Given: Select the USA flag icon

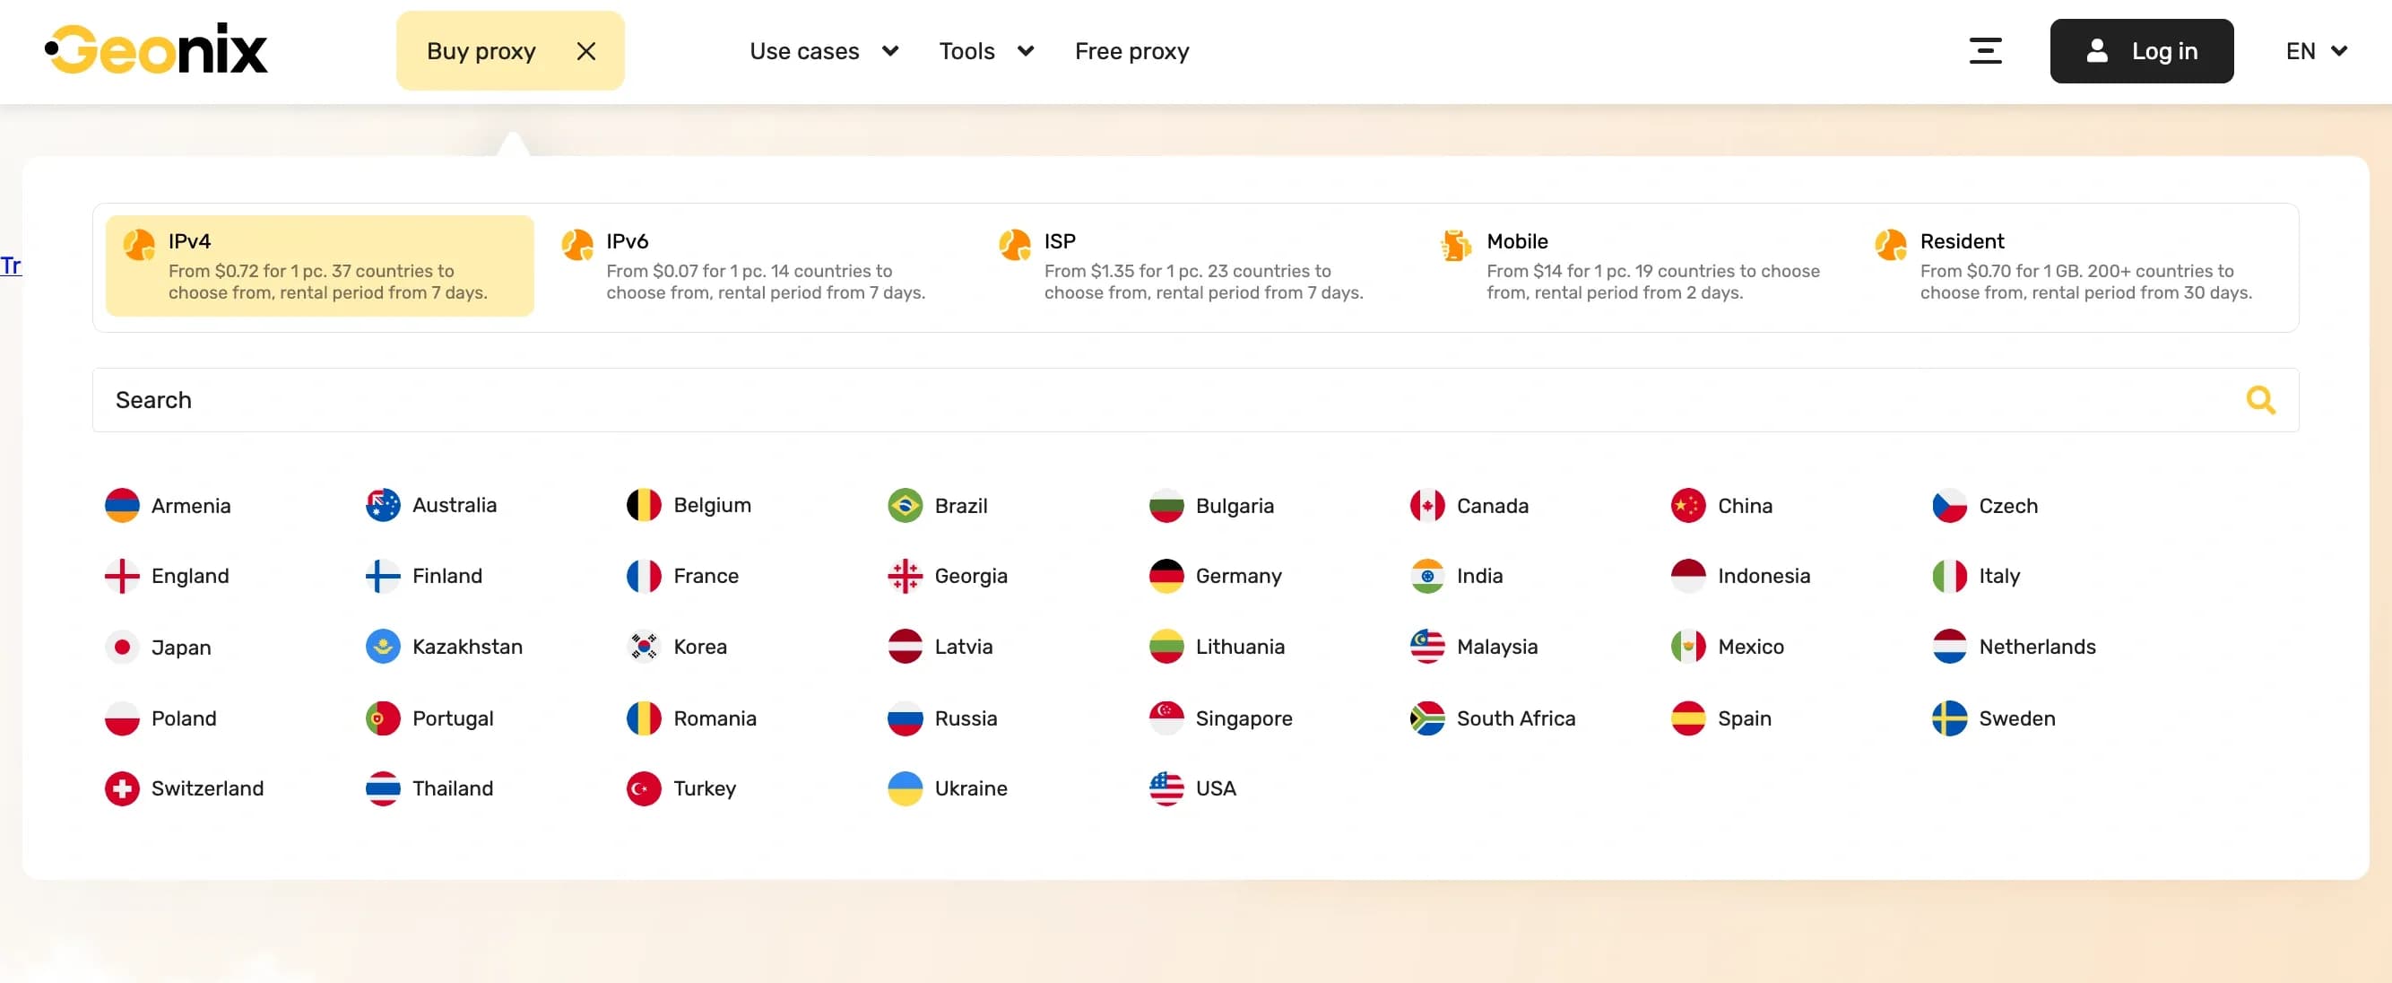Looking at the screenshot, I should (1166, 787).
